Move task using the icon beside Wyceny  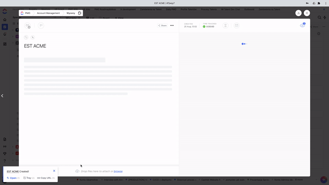pos(80,13)
